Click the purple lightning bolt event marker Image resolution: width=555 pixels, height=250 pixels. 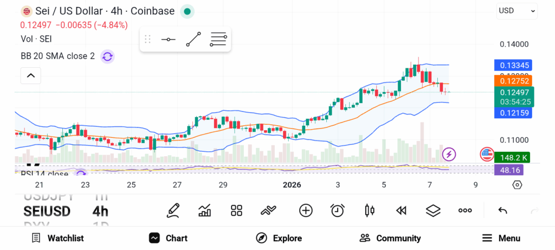pyautogui.click(x=449, y=154)
